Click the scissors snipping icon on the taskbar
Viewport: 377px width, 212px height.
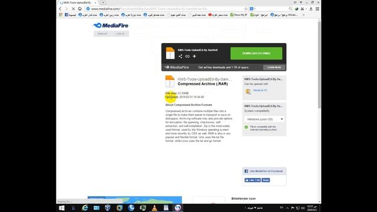(x=73, y=208)
